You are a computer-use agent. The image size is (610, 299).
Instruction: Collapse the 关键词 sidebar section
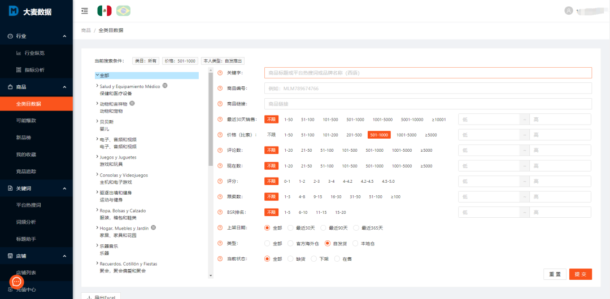click(64, 188)
